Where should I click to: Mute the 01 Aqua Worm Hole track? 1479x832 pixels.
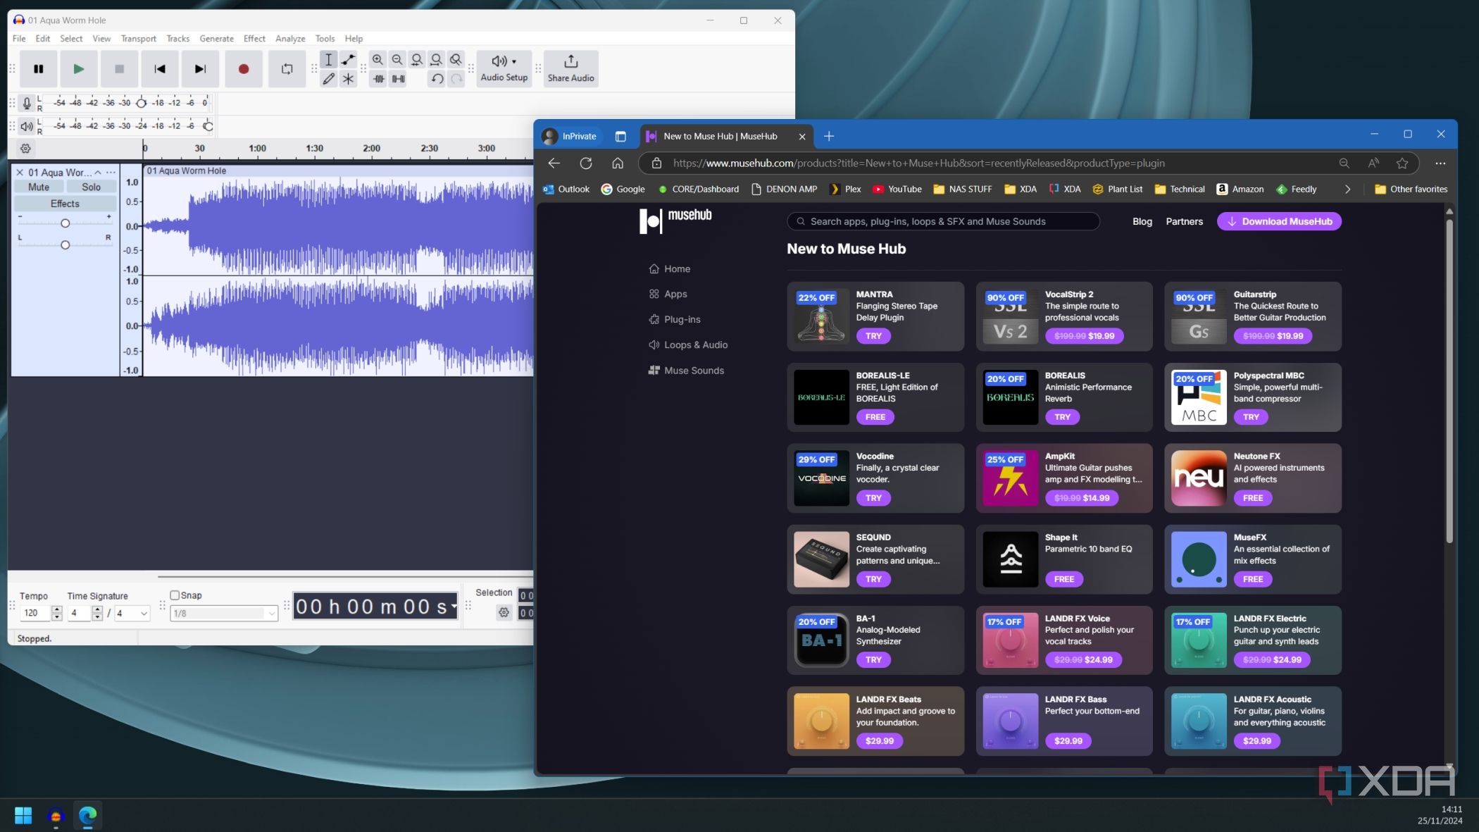coord(39,187)
